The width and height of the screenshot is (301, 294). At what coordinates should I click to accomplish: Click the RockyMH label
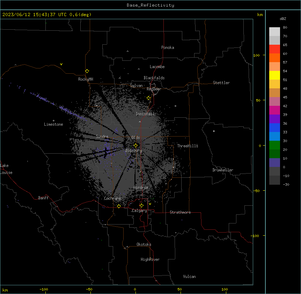pos(86,79)
